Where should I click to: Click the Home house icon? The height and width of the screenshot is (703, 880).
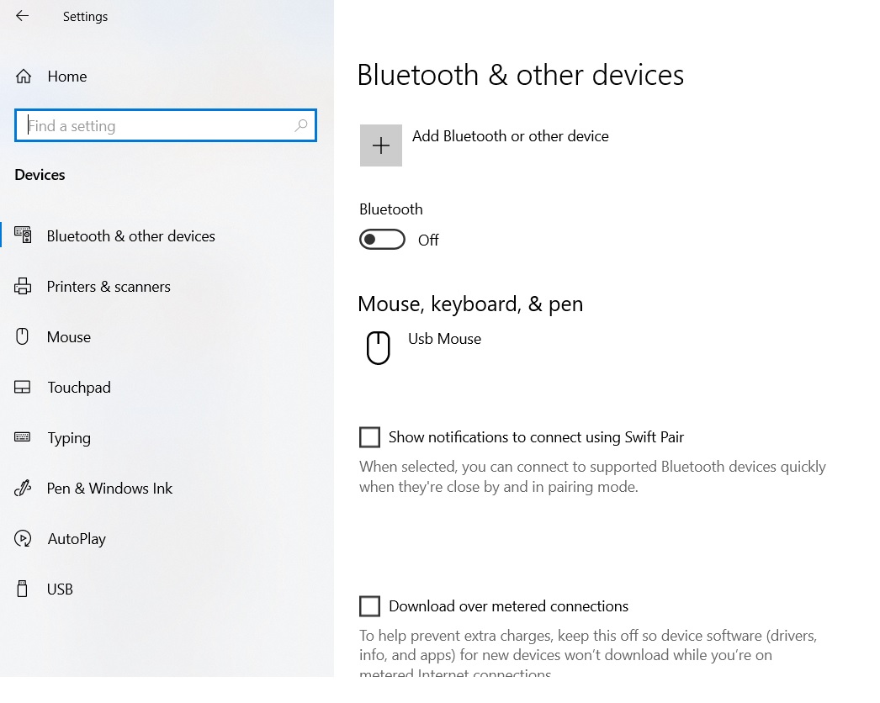pos(24,77)
